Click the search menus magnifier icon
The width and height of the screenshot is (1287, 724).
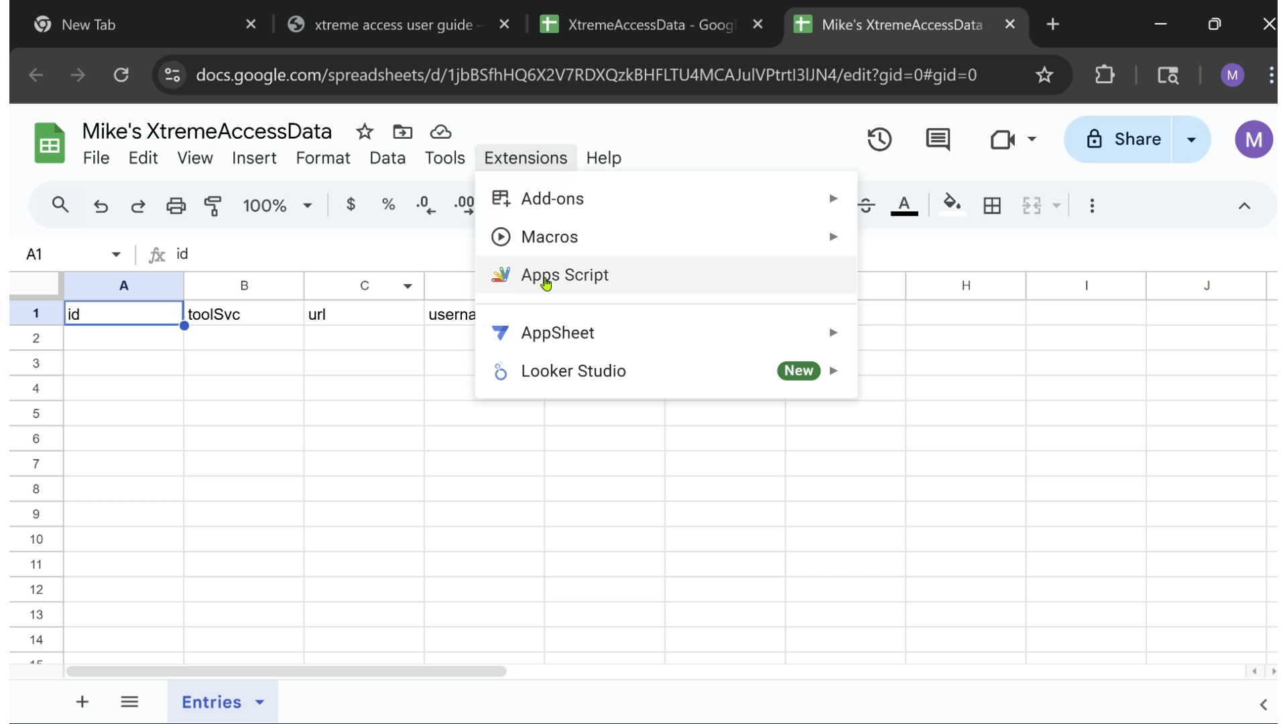pos(60,205)
